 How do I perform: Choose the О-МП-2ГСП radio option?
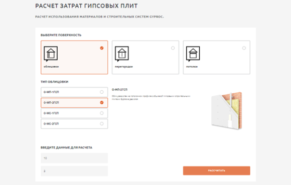[x=102, y=102]
